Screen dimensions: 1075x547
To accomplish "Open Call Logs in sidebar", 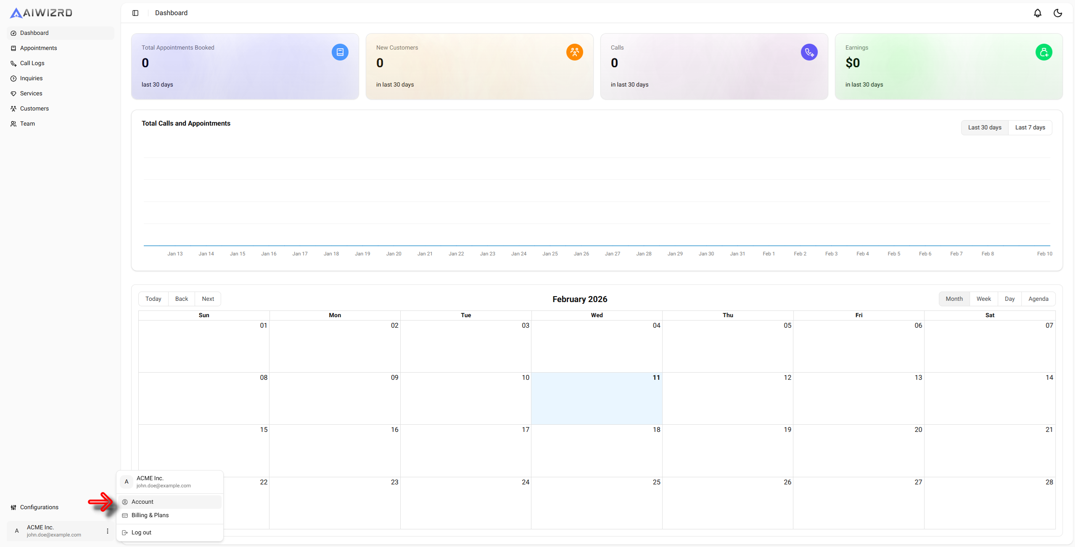I will [32, 63].
